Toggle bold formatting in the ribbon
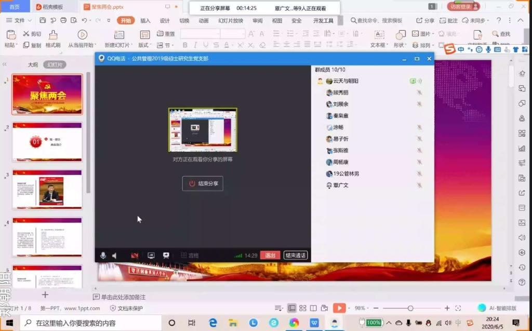This screenshot has width=532, height=331. [x=184, y=45]
